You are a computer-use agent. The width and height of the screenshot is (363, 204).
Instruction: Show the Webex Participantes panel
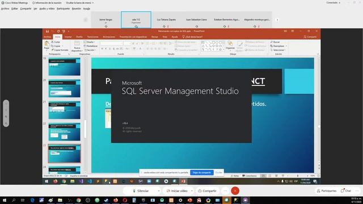point(327,191)
